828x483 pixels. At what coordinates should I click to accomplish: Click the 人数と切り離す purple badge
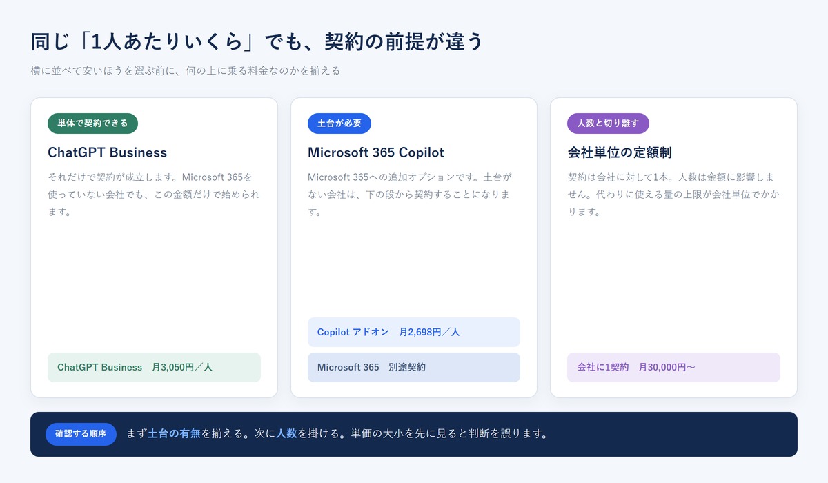(608, 124)
